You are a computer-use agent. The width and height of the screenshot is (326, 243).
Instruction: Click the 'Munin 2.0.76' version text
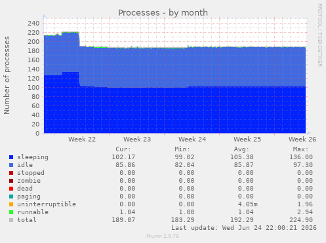(163, 236)
